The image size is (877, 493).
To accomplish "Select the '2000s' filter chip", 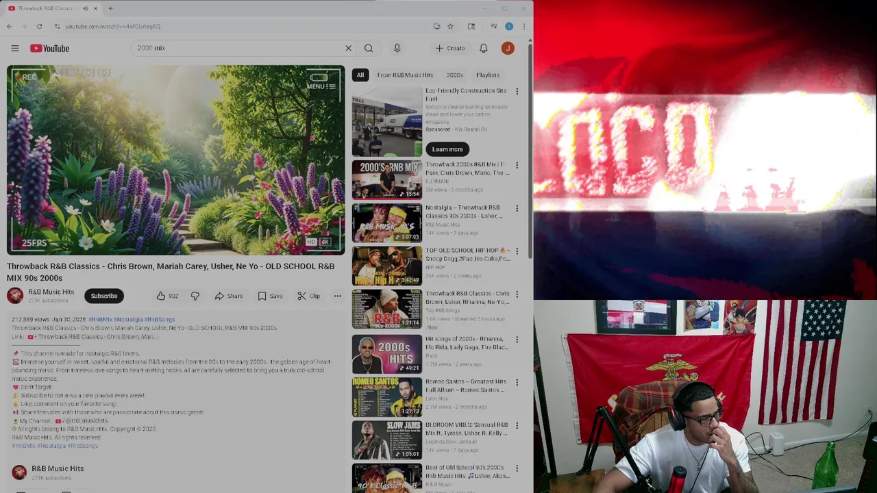I will click(455, 75).
